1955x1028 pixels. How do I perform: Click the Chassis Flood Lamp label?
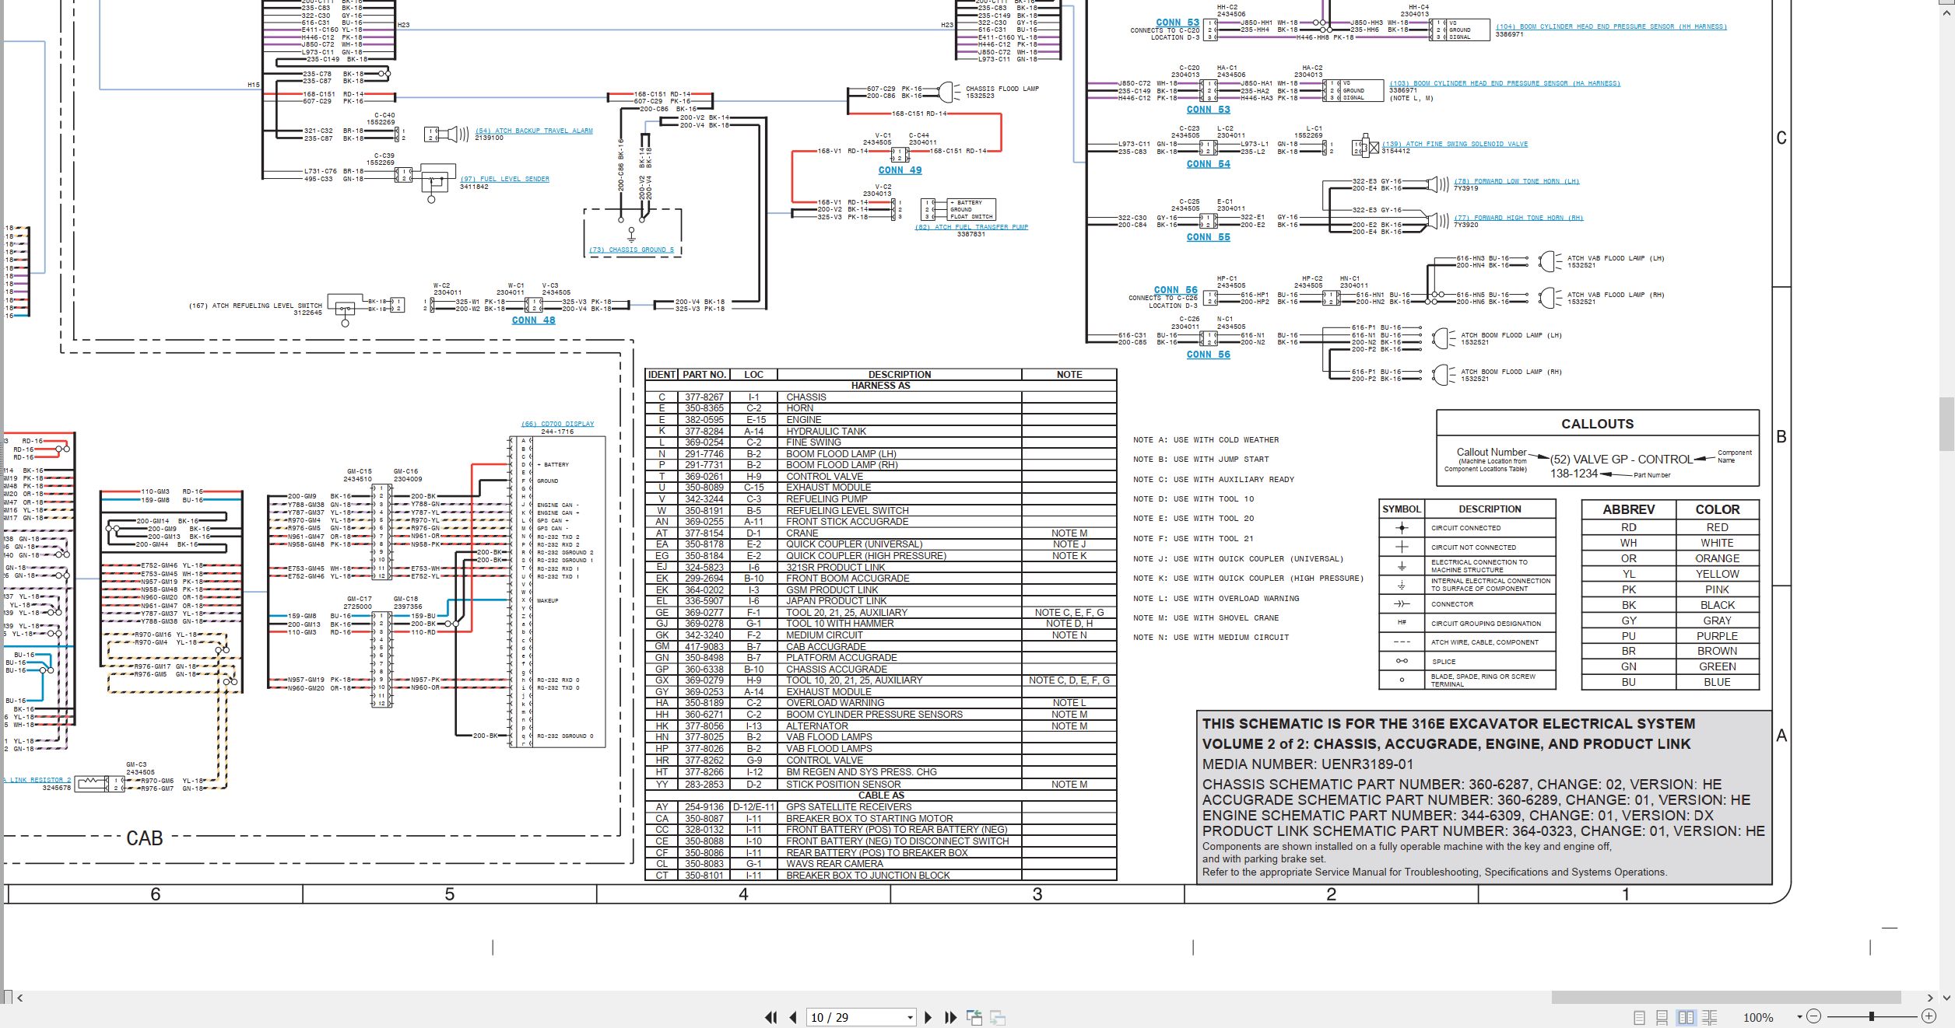point(1002,89)
